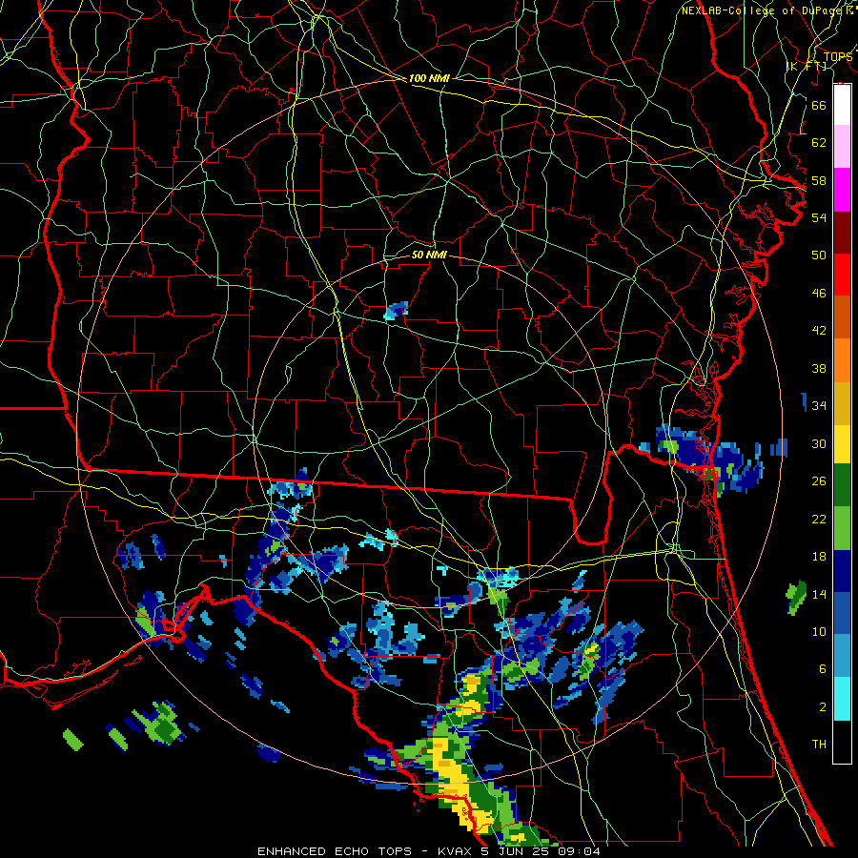
Task: Click the 'TH' legend threshold label
Action: 819,745
